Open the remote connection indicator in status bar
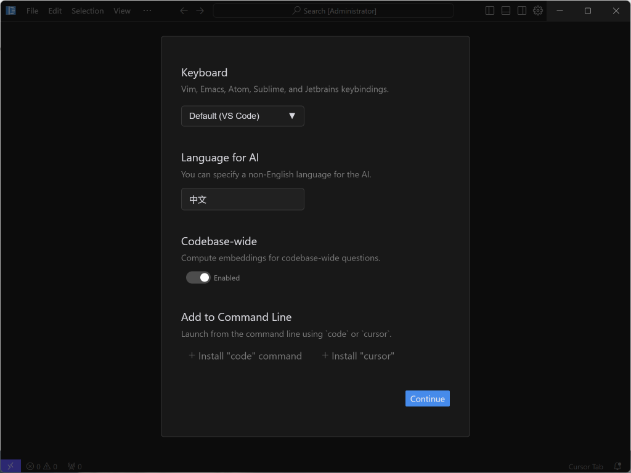 point(10,466)
